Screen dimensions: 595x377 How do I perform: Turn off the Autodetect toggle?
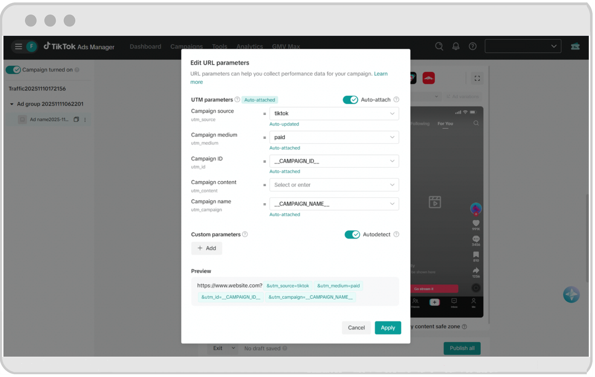(x=352, y=234)
